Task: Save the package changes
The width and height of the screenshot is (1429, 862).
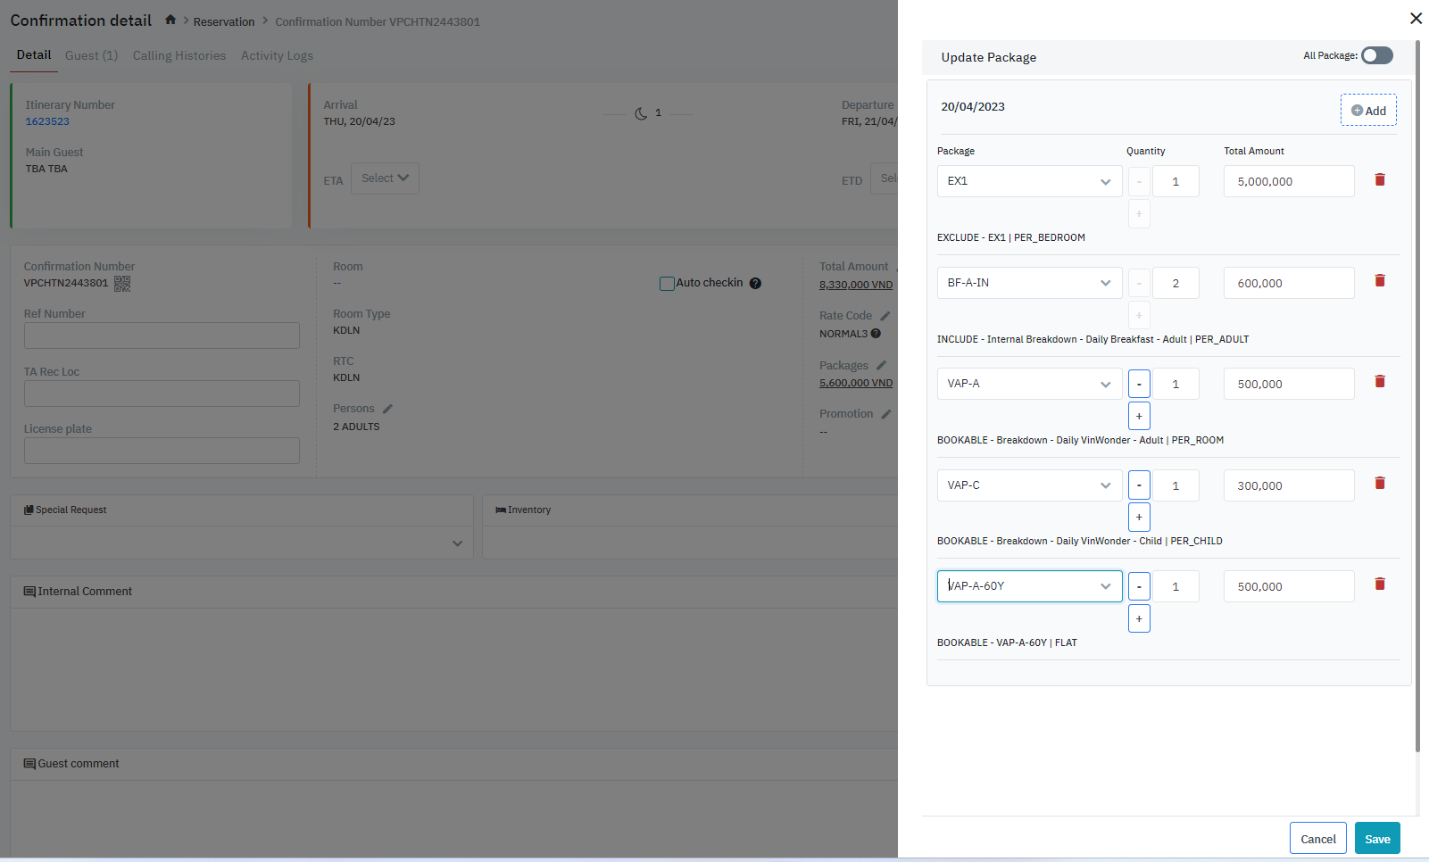Action: tap(1377, 839)
